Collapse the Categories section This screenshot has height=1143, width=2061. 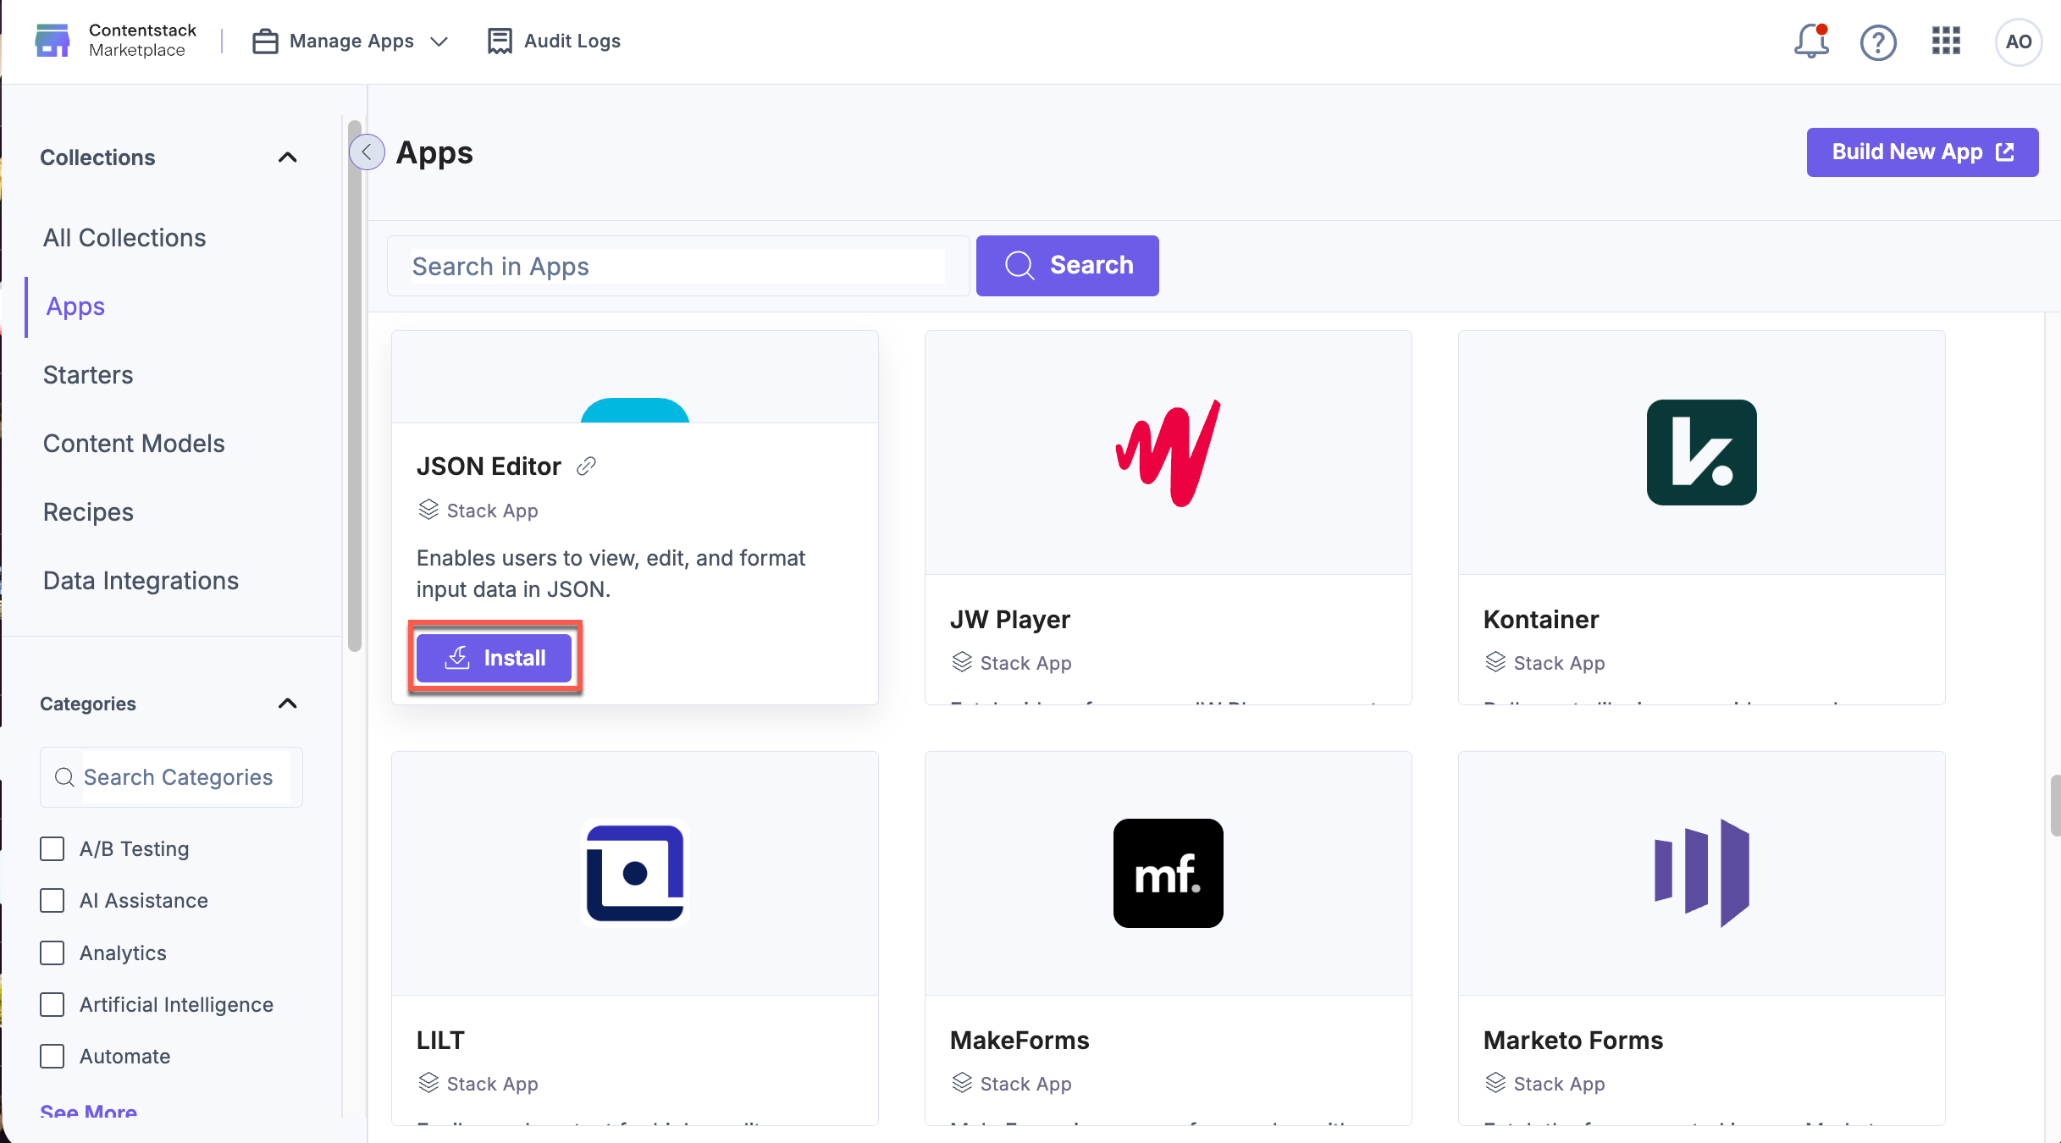pyautogui.click(x=288, y=704)
